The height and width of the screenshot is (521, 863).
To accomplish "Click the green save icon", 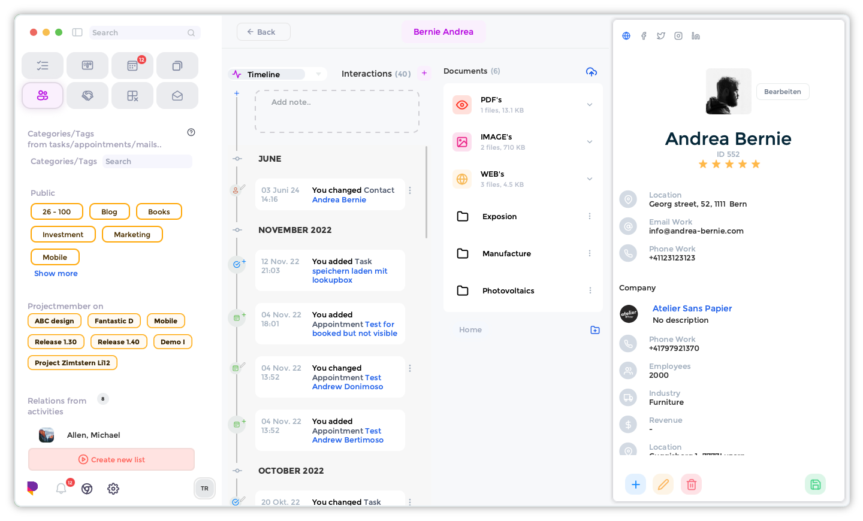I will click(815, 484).
